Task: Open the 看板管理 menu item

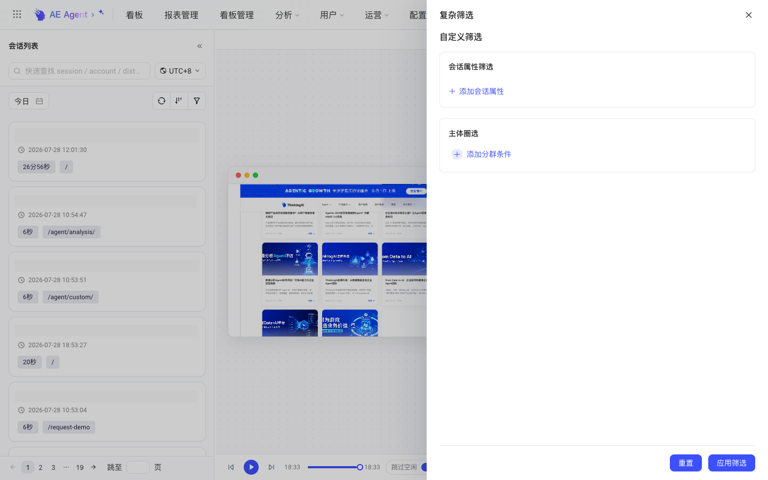Action: [237, 15]
